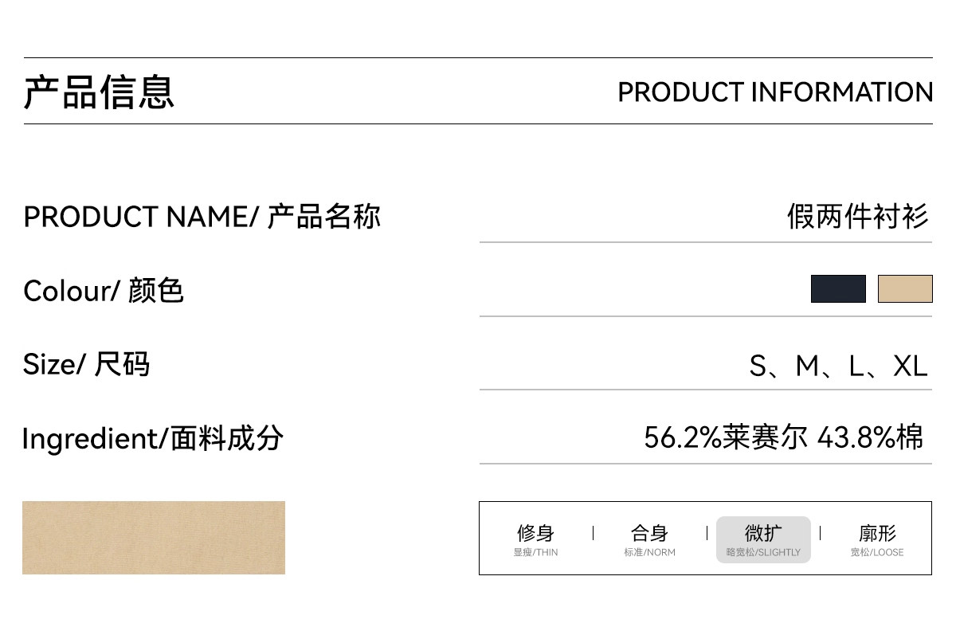Click the PRODUCT NAME/ 产品名称 label
The image size is (956, 631).
[x=202, y=217]
